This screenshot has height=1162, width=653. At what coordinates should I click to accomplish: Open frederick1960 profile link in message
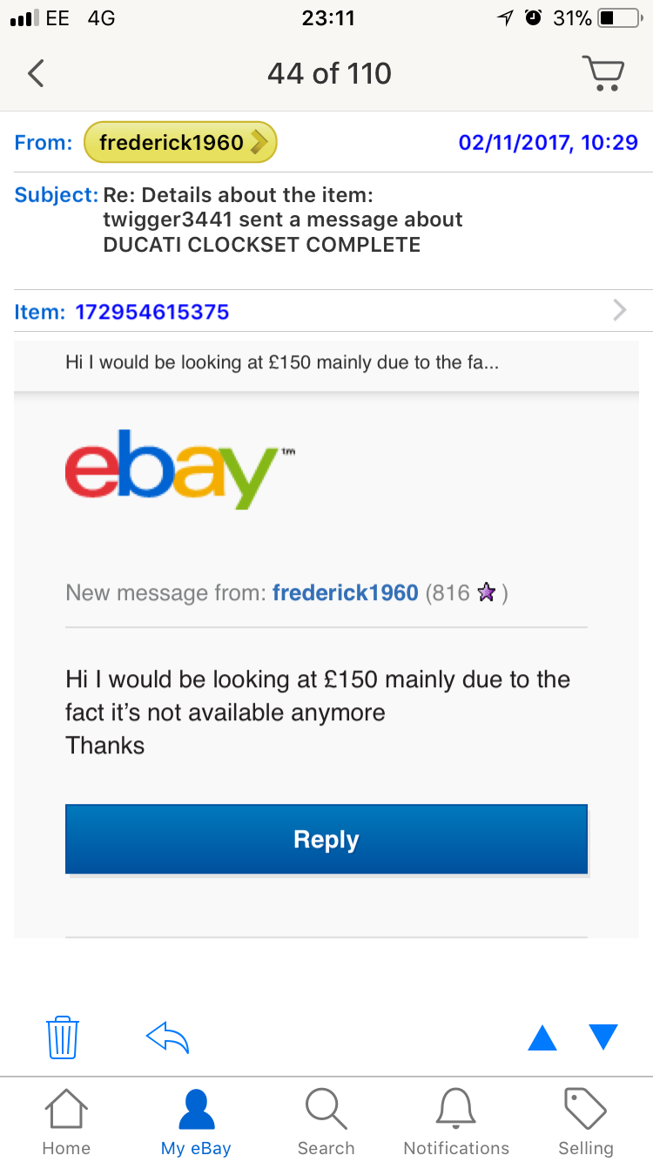(346, 593)
